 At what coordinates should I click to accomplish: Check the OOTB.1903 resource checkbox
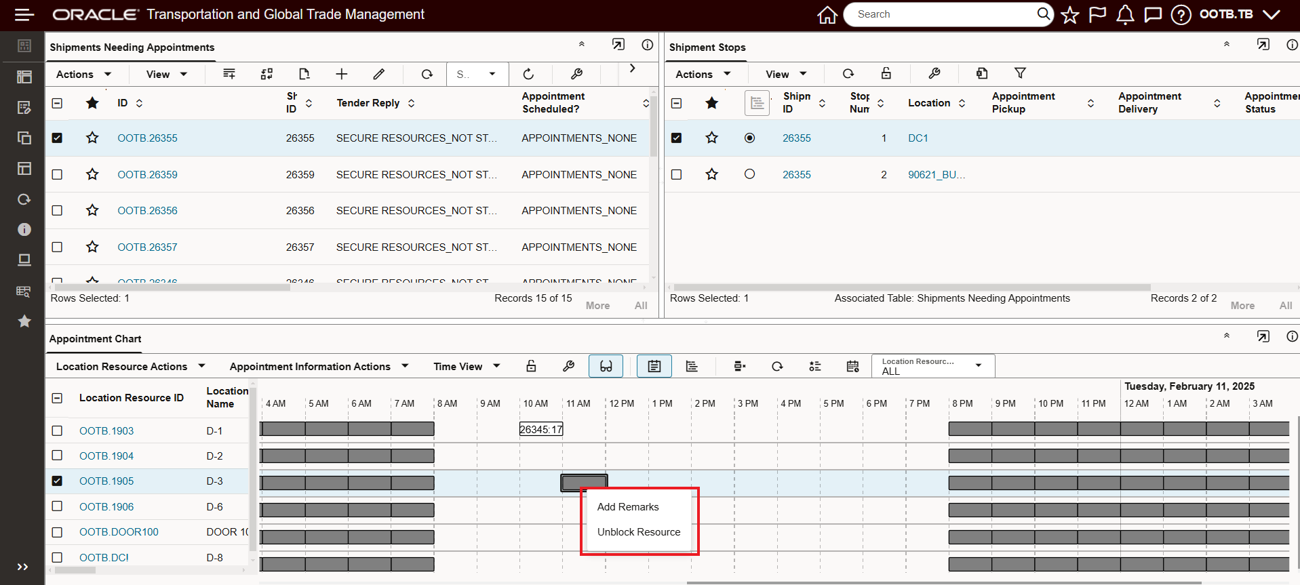tap(57, 430)
